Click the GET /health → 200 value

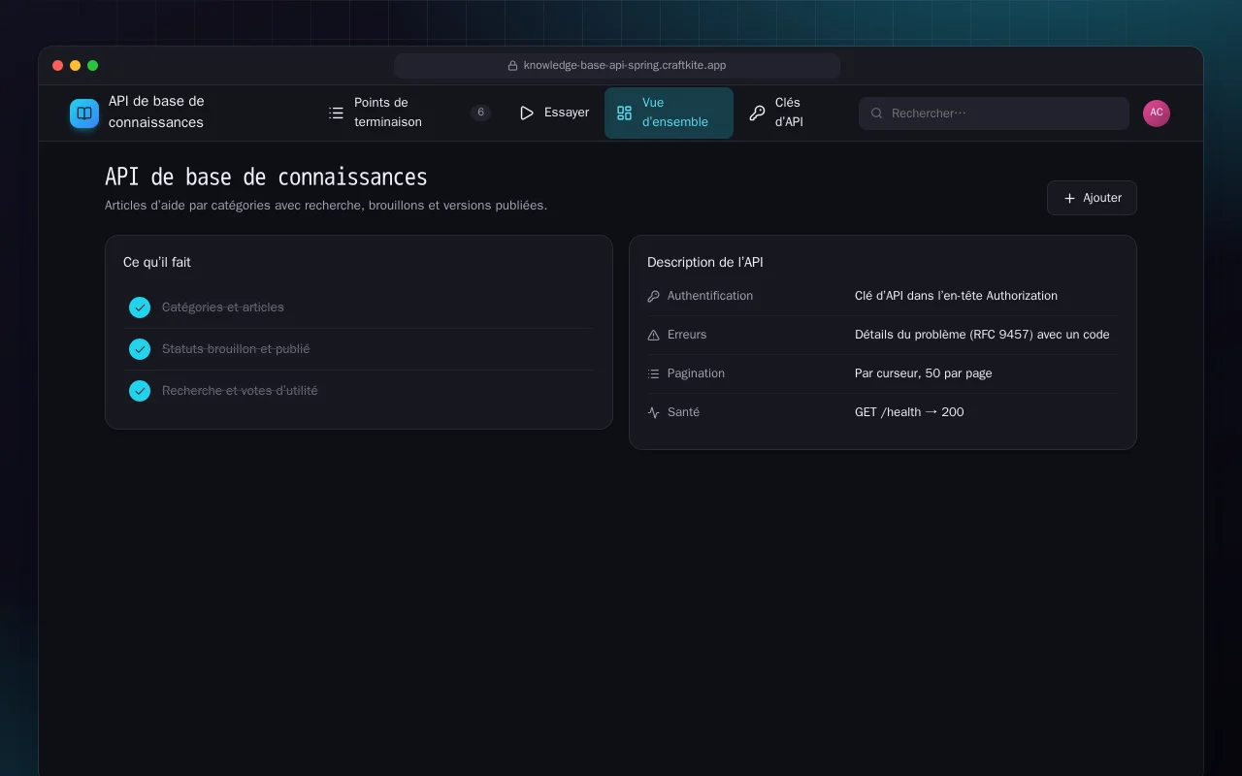pyautogui.click(x=909, y=412)
